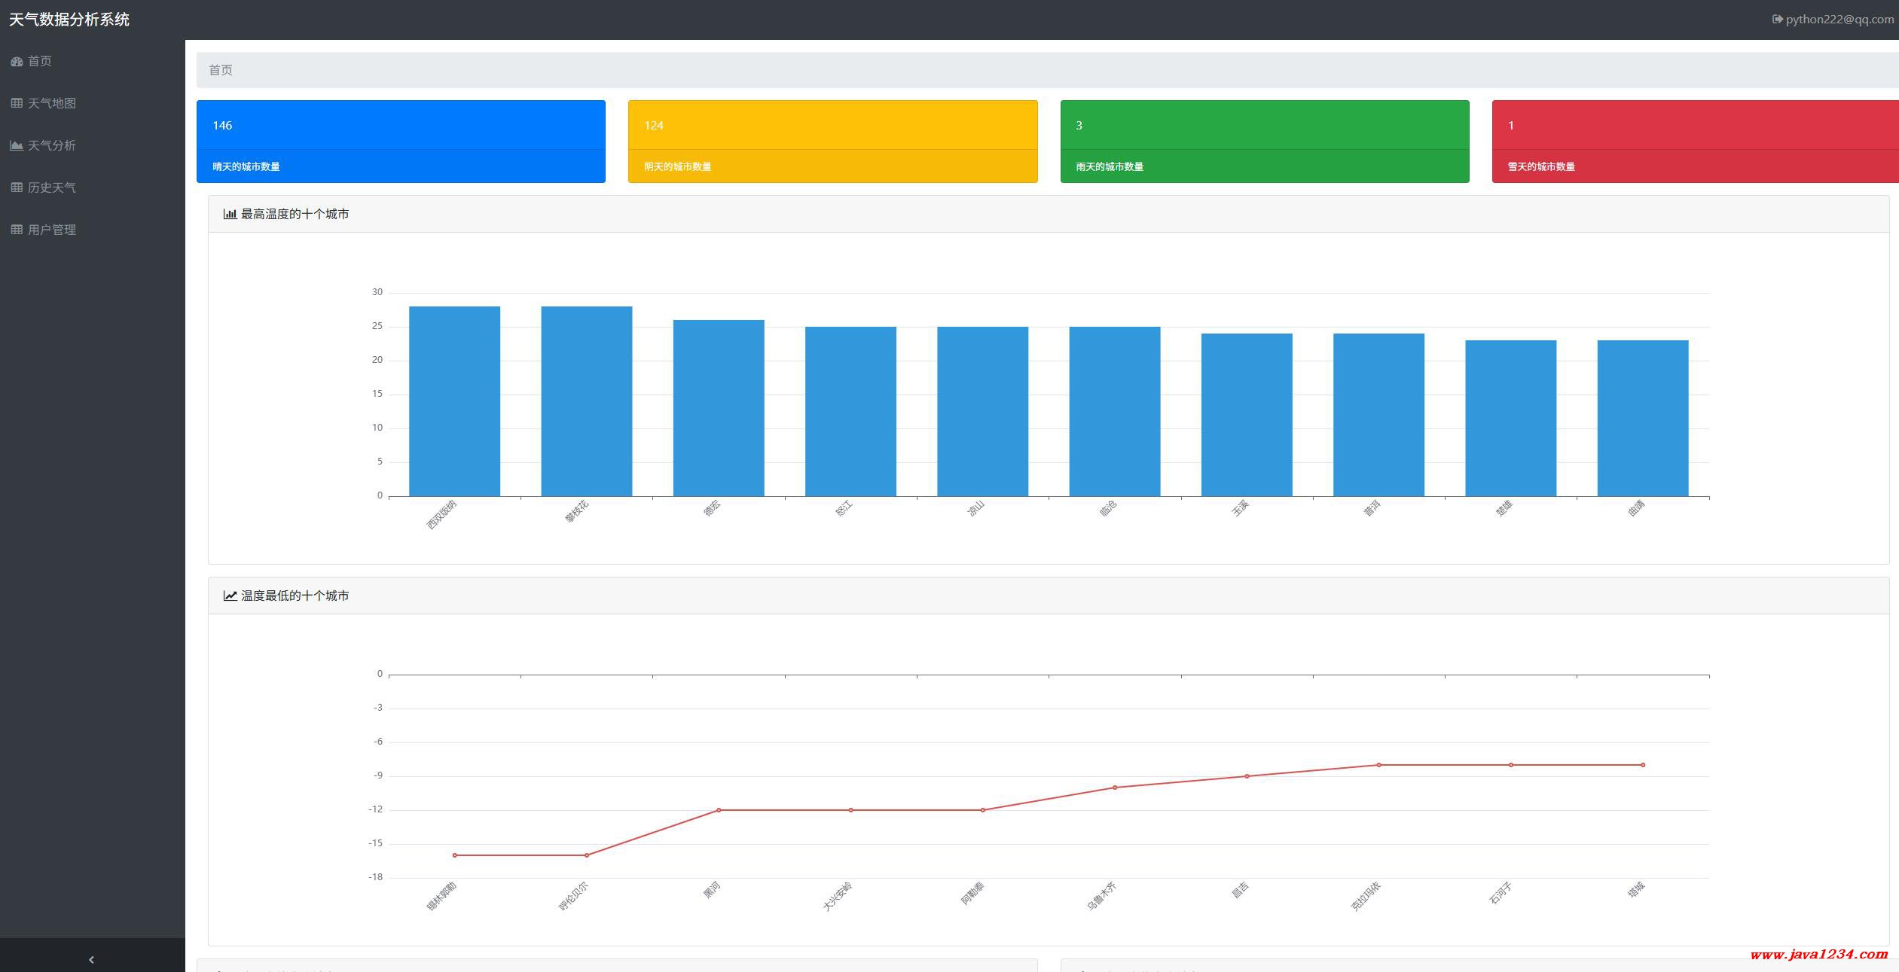
Task: Open the 历史天气 menu item
Action: (51, 187)
